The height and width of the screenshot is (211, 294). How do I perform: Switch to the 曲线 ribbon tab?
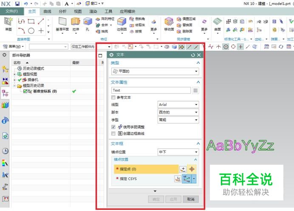[47, 11]
